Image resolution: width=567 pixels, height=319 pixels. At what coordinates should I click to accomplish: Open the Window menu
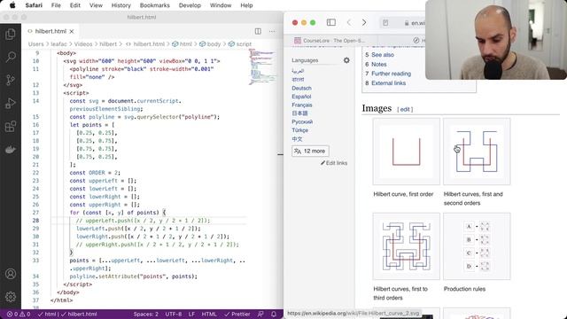(221, 5)
